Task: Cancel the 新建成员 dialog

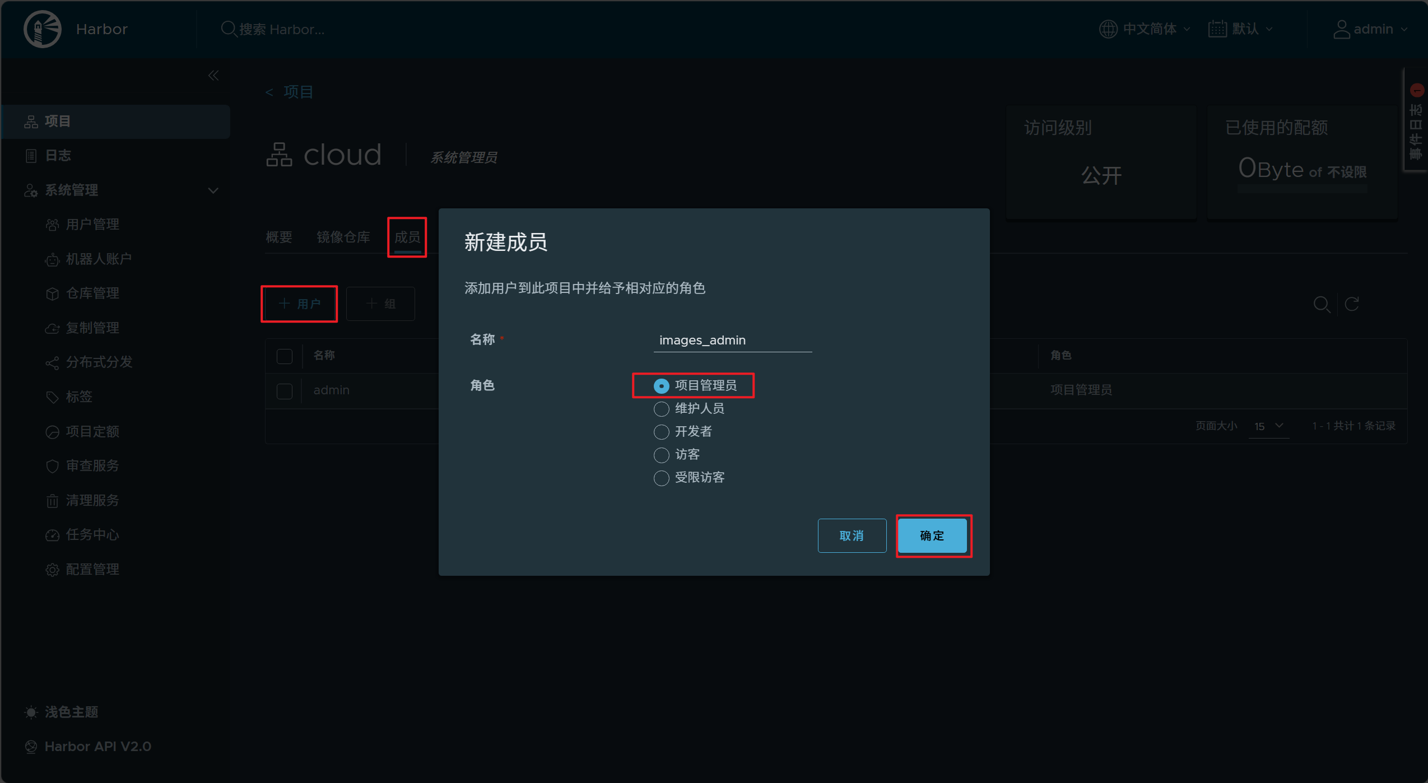Action: pyautogui.click(x=851, y=535)
